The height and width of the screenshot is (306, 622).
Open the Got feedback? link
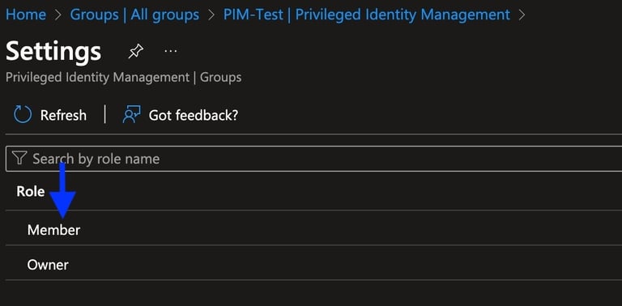[194, 115]
